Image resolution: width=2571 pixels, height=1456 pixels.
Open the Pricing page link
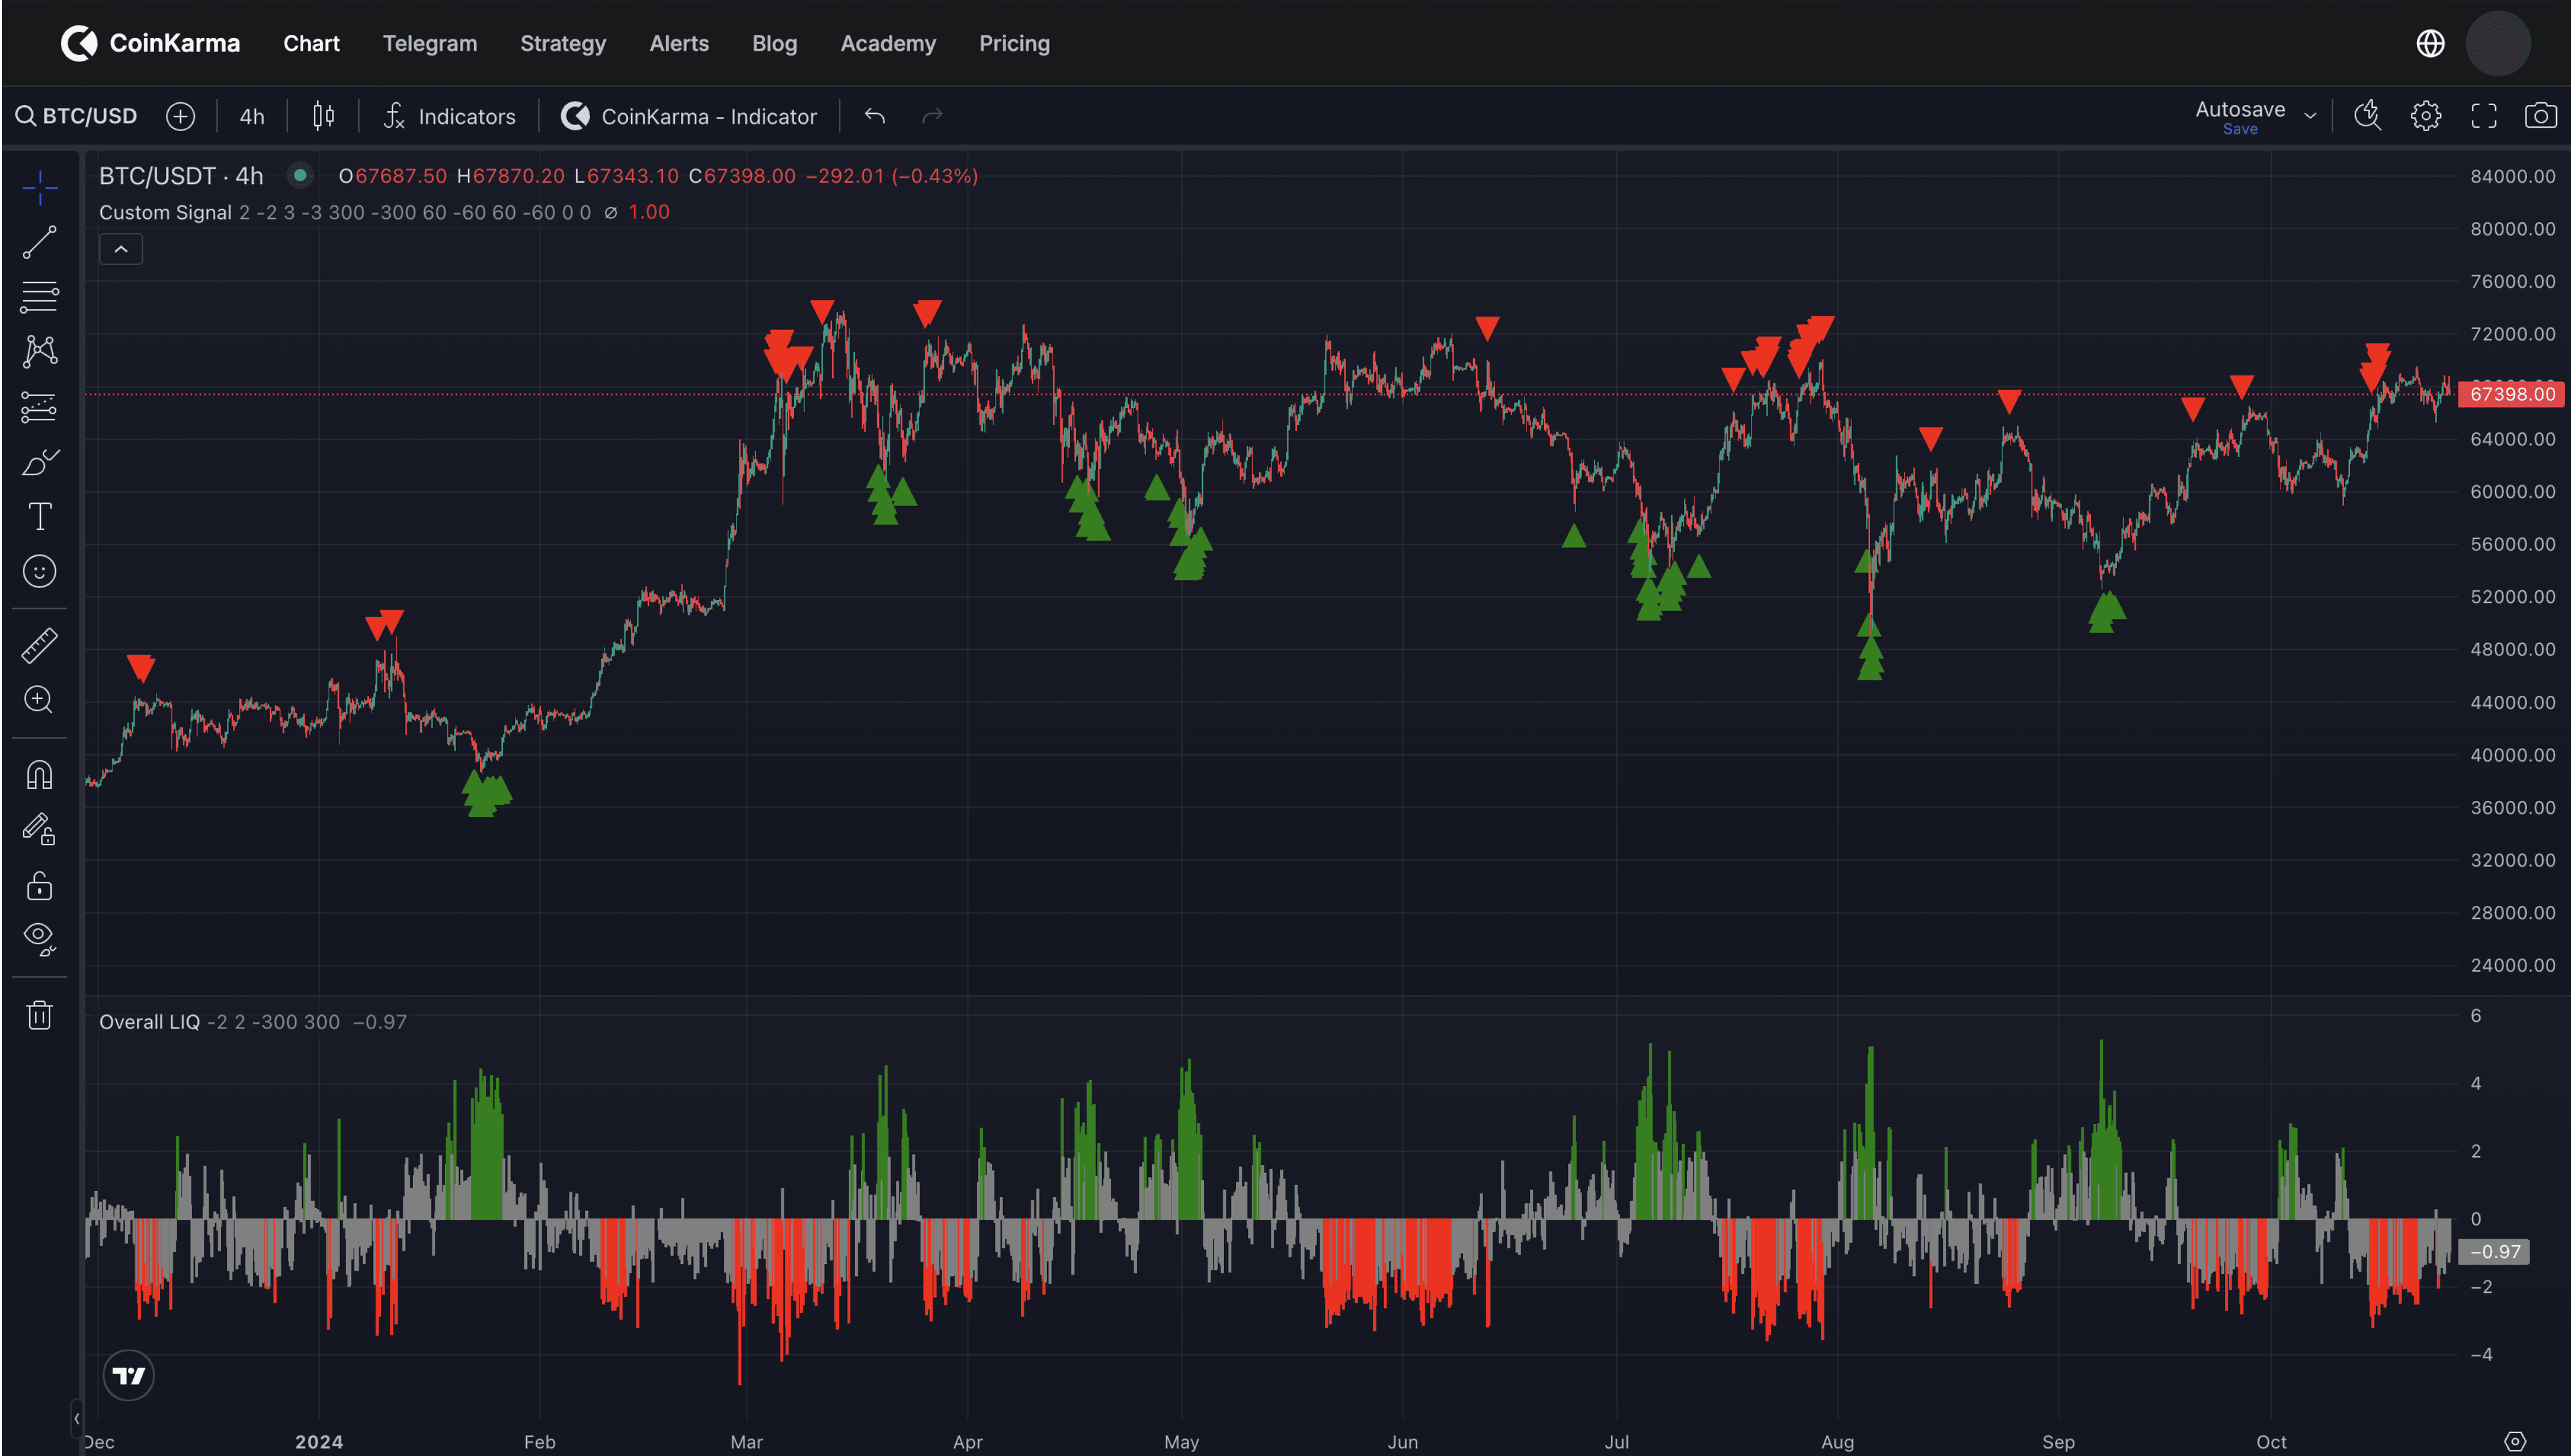point(1014,43)
